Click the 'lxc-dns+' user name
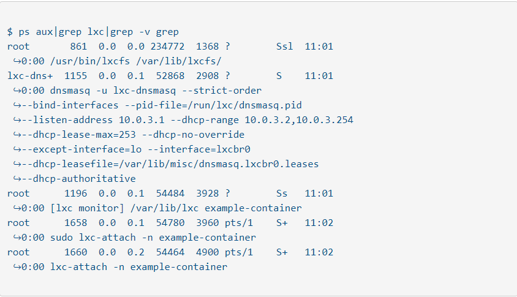517x297 pixels. click(30, 76)
